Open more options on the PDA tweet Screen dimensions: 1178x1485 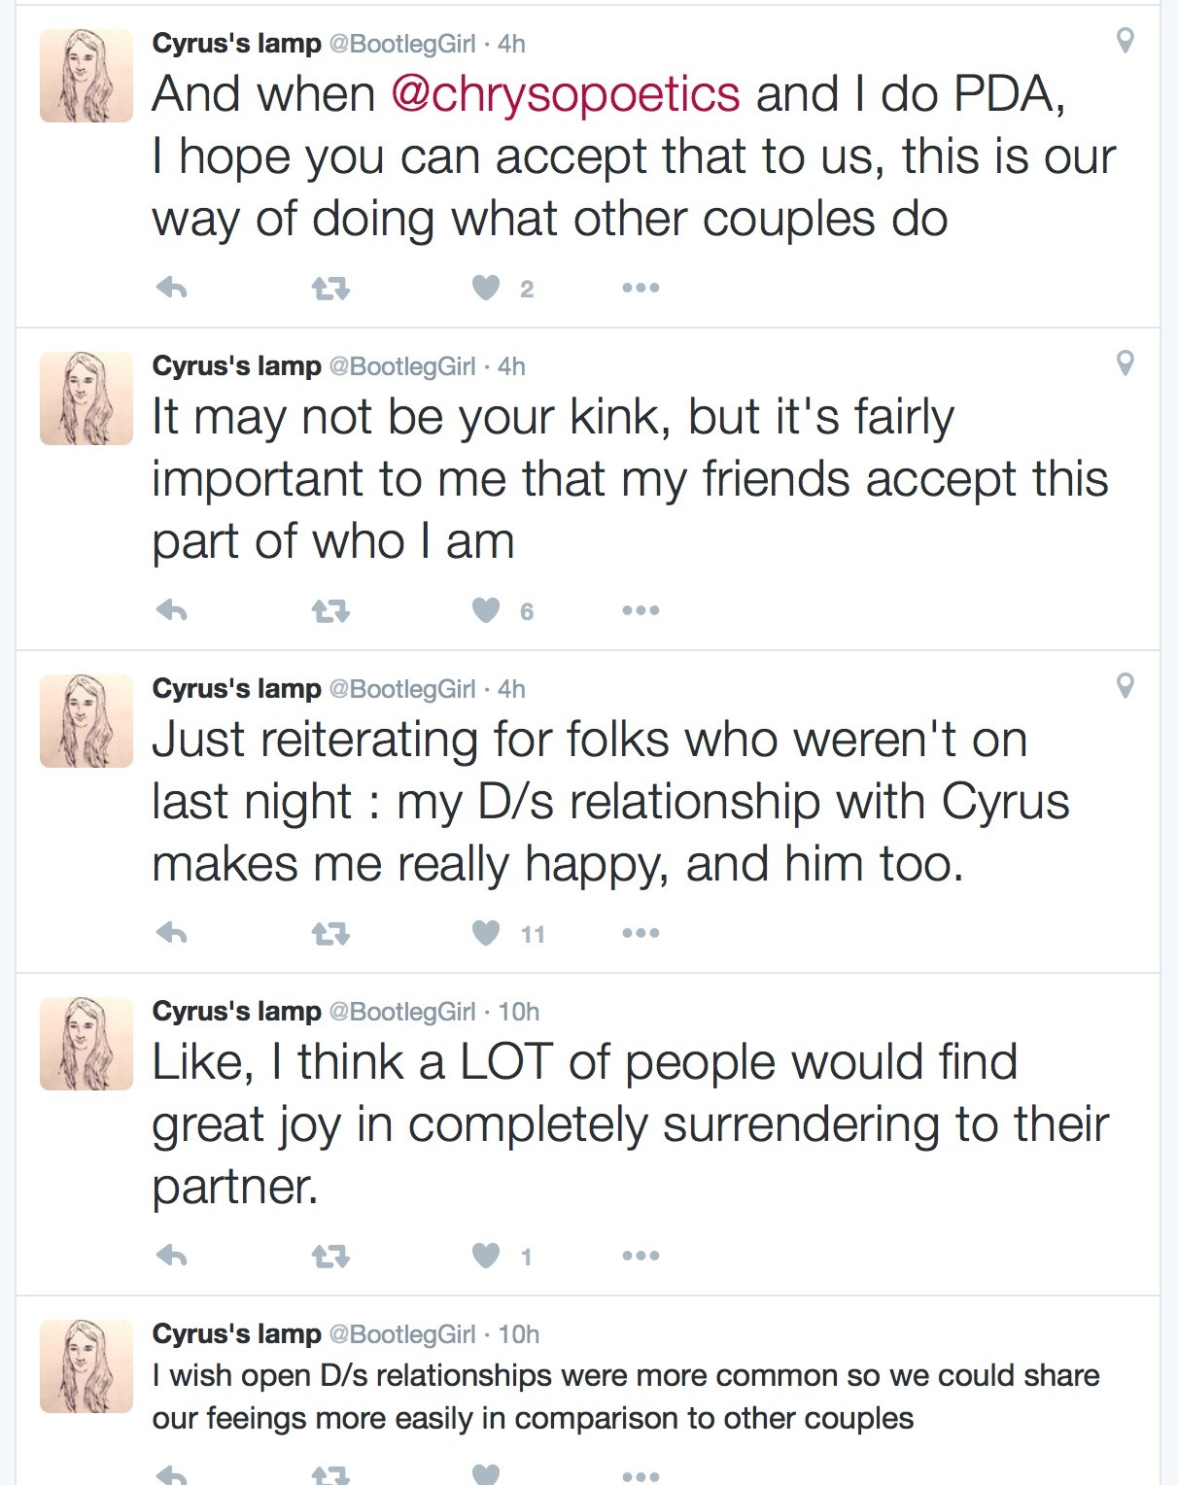[641, 288]
